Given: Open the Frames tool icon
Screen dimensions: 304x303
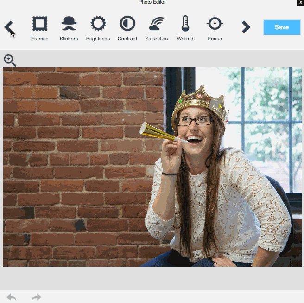Looking at the screenshot, I should point(39,23).
